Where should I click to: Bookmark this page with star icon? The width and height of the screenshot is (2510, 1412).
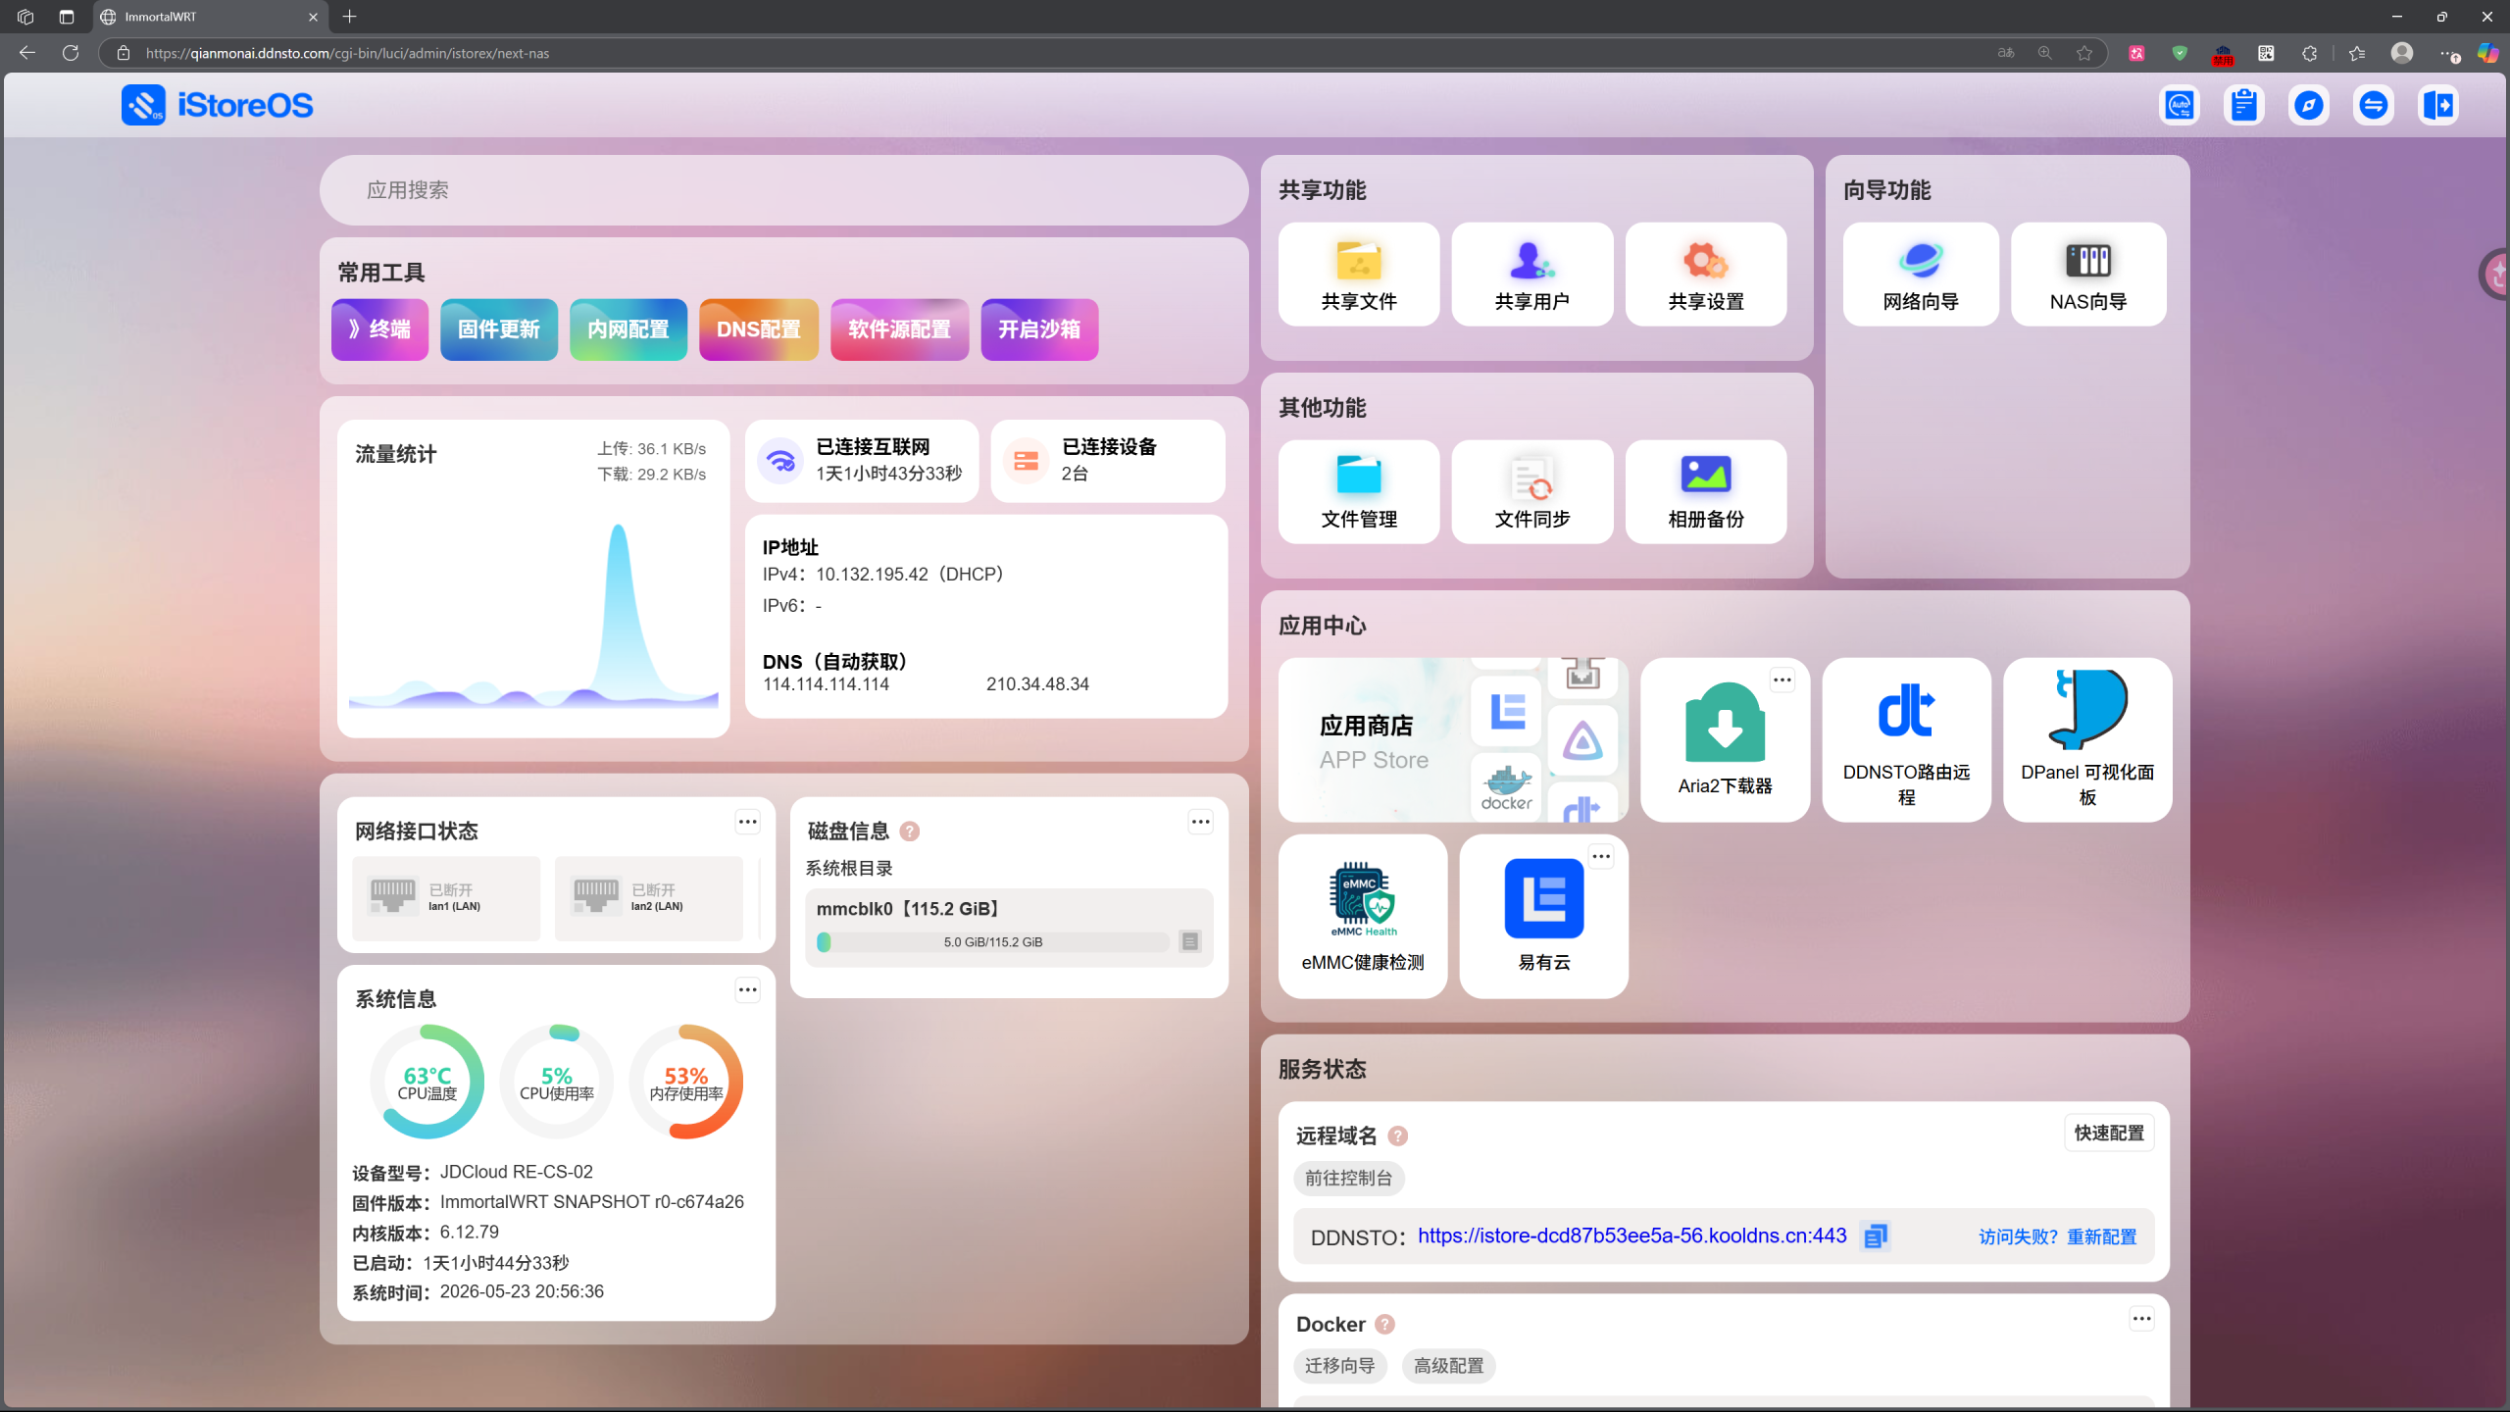(x=2084, y=53)
